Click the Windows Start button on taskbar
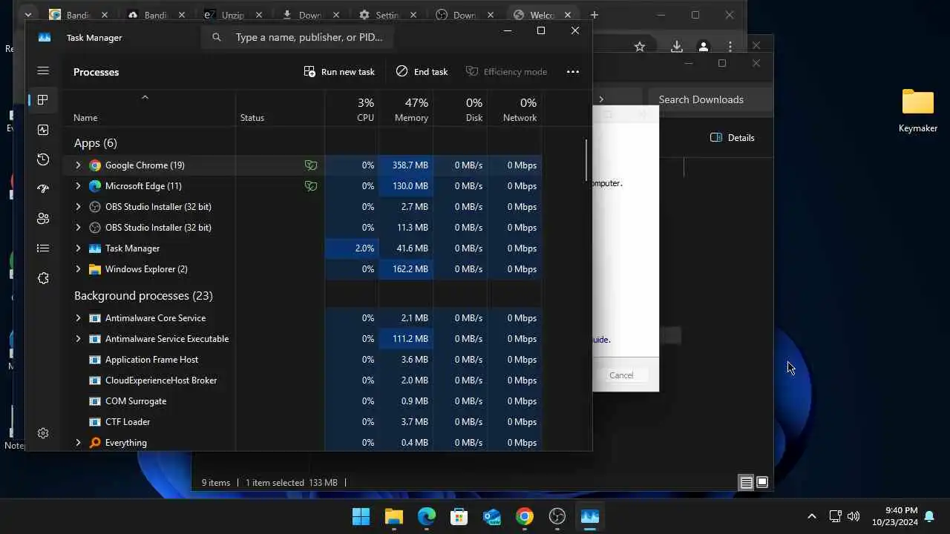 (x=361, y=517)
